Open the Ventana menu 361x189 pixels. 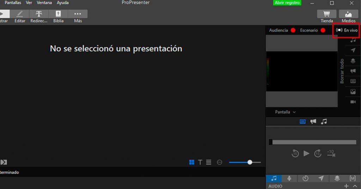[x=44, y=3]
